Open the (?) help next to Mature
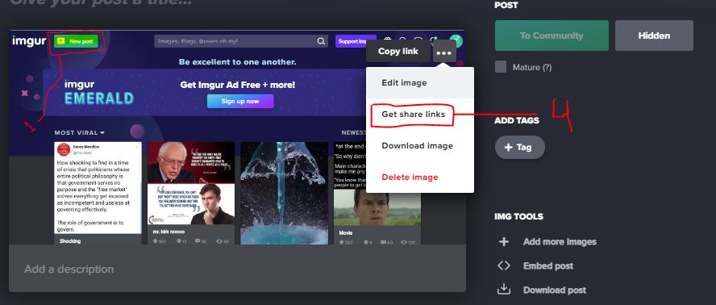The height and width of the screenshot is (305, 716). 547,67
